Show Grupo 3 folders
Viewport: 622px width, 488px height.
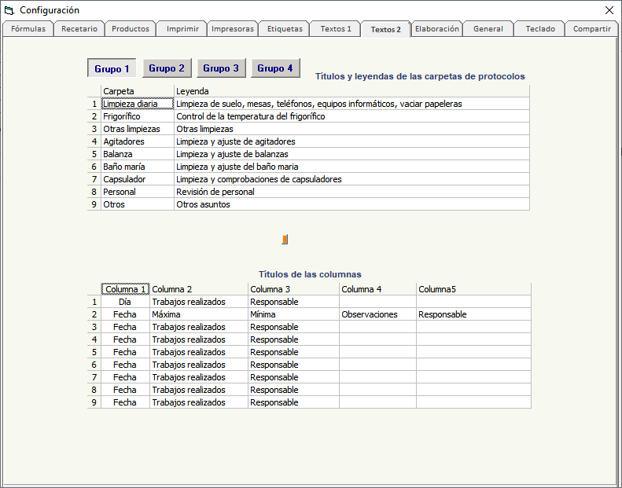click(221, 68)
